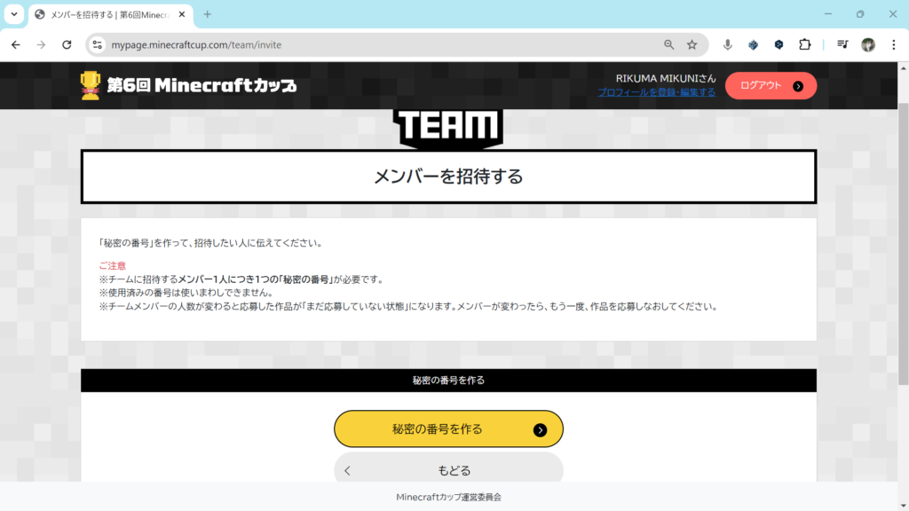View site information icon beside URL

point(99,44)
